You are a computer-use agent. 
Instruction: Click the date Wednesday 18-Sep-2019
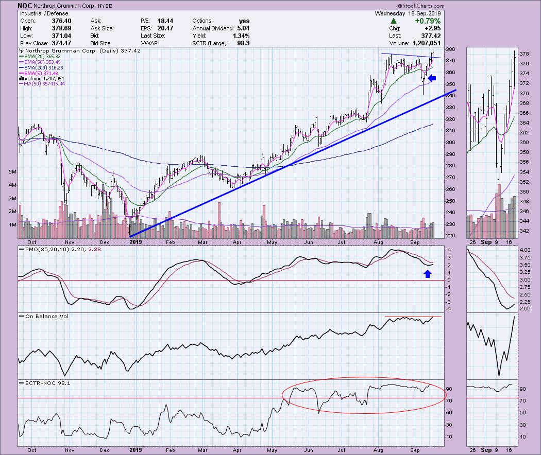[408, 13]
